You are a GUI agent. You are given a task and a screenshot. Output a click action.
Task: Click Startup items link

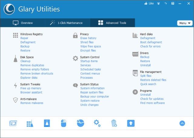pos(89,61)
